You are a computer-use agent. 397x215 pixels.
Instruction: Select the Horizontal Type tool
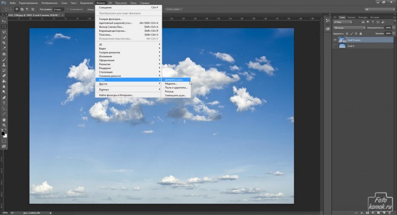(x=4, y=103)
